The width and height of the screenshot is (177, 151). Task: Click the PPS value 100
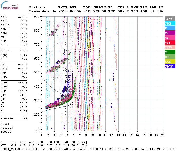[x=144, y=11]
